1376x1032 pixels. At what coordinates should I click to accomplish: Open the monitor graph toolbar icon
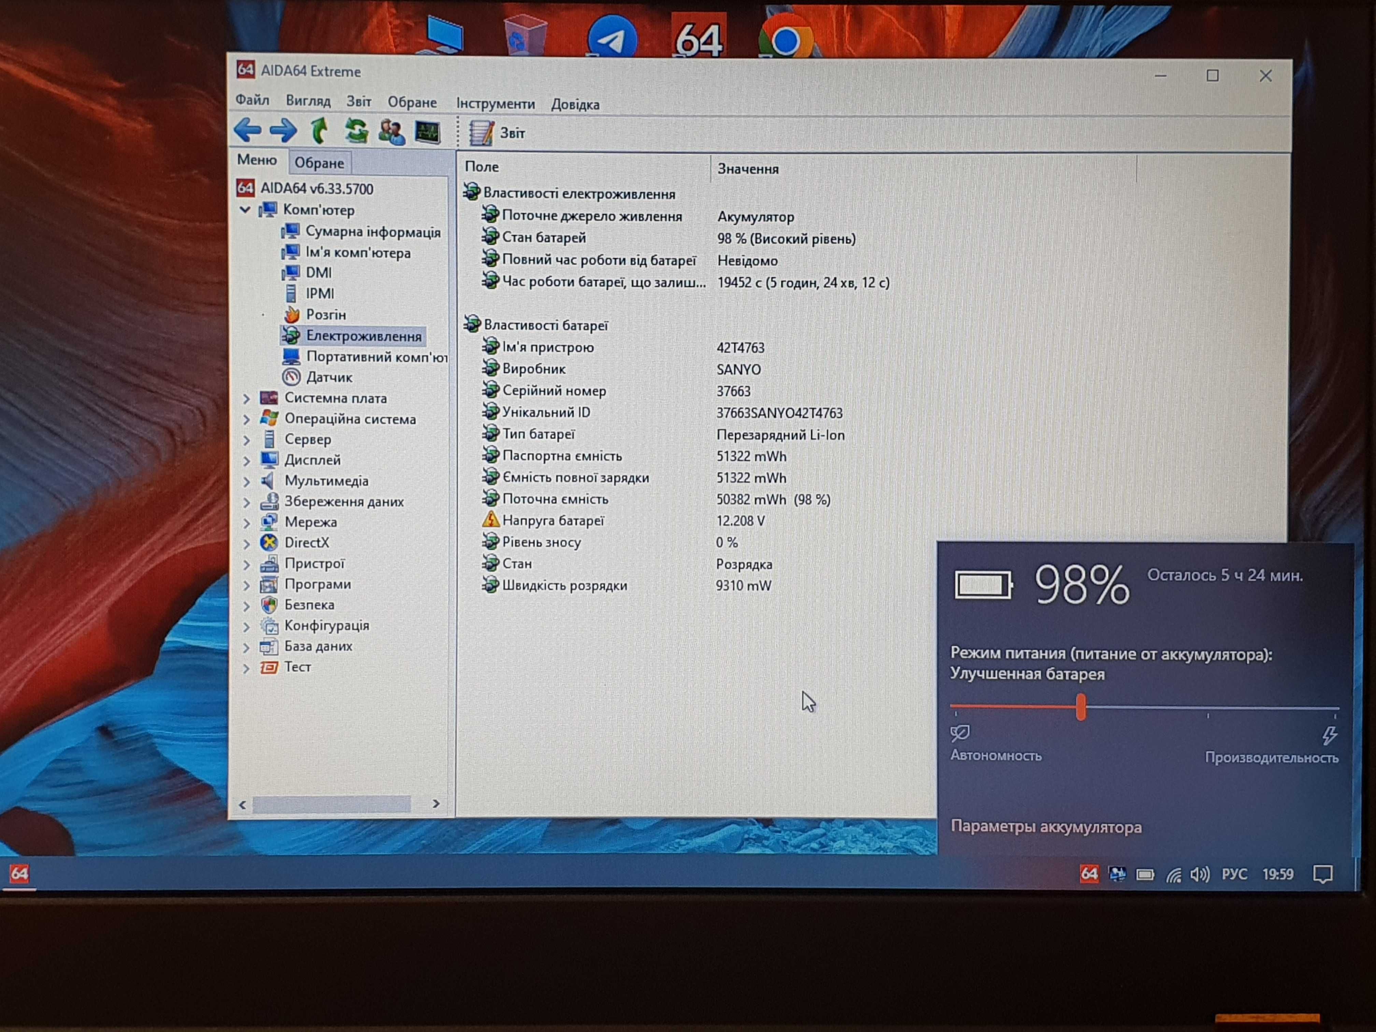[x=427, y=132]
